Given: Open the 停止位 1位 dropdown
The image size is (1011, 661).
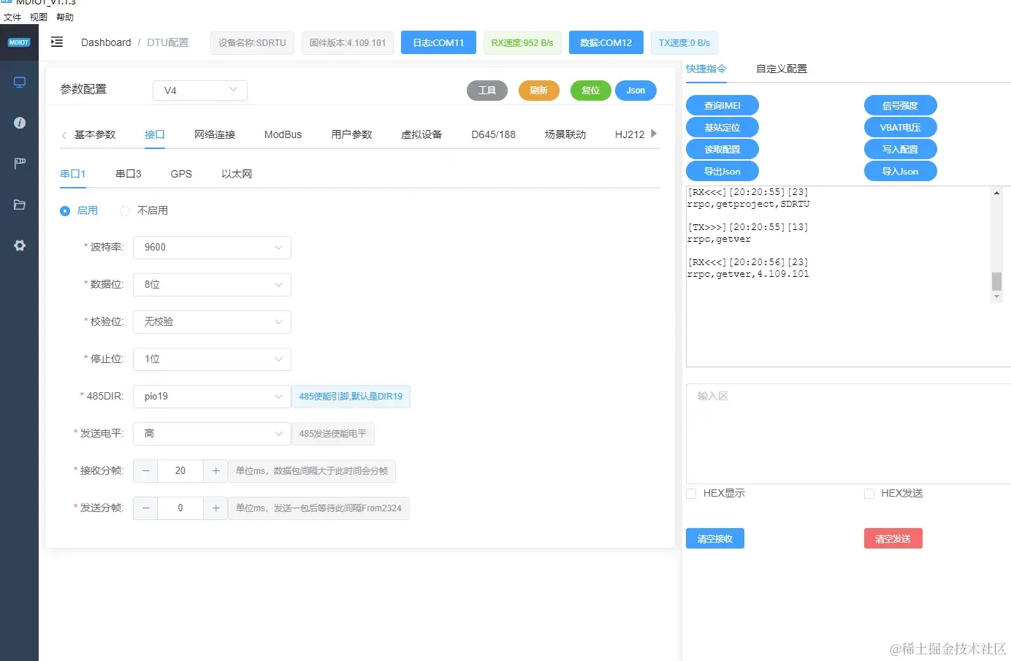Looking at the screenshot, I should point(212,359).
